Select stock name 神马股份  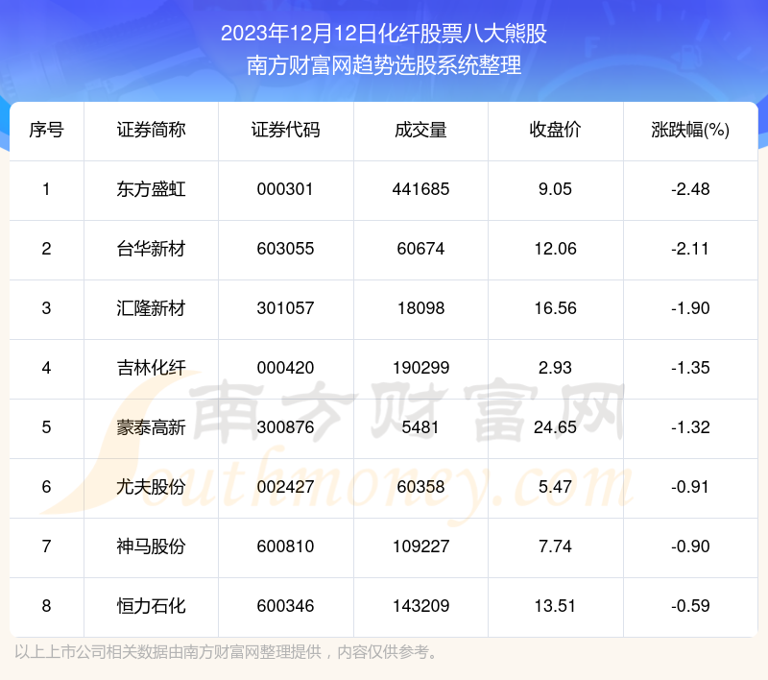click(x=151, y=546)
